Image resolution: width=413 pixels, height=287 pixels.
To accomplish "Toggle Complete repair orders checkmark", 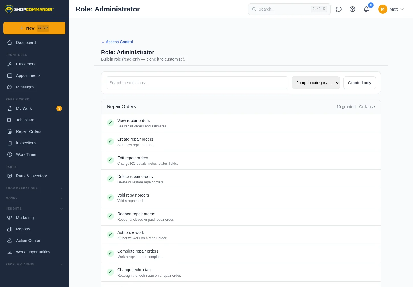I will click(x=110, y=253).
